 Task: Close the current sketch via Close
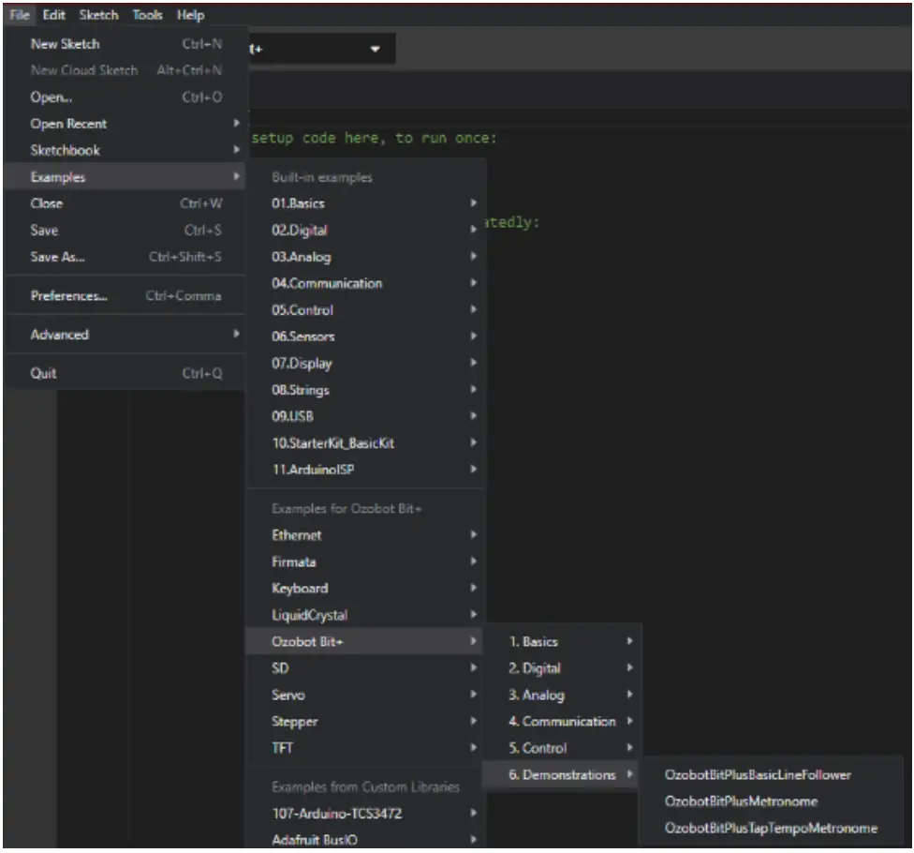(125, 203)
